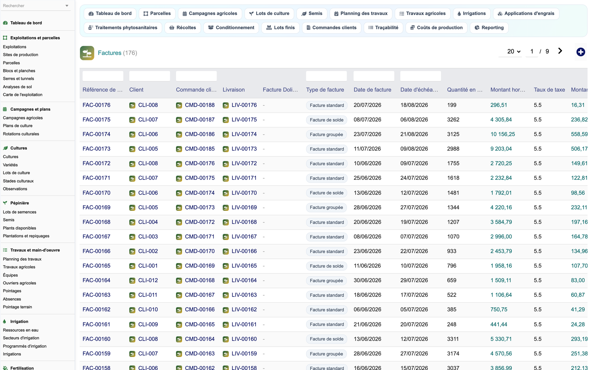Open the Irrigations tab
The width and height of the screenshot is (598, 370).
[x=472, y=14]
